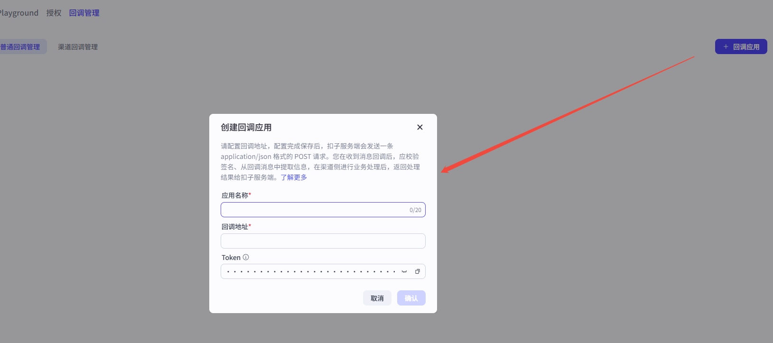
Task: Open the 授权 menu item
Action: 54,13
